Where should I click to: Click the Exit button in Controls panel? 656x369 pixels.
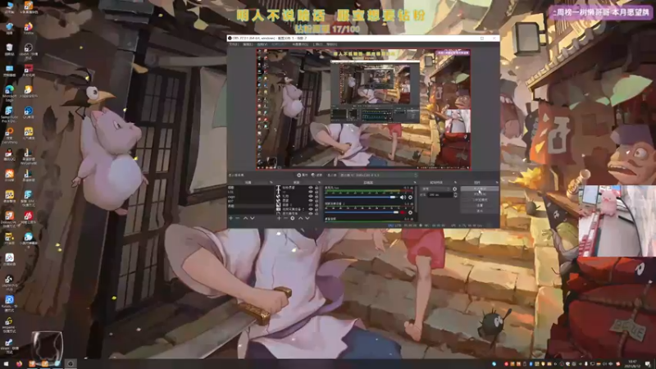click(480, 211)
